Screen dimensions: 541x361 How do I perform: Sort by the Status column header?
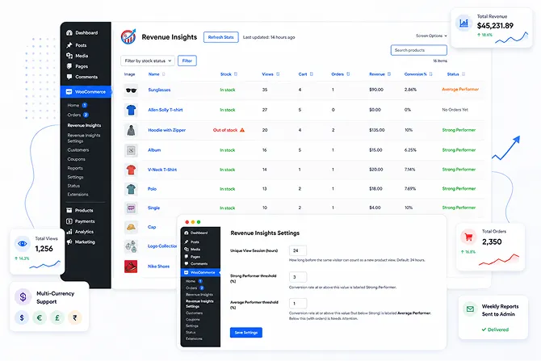click(456, 74)
